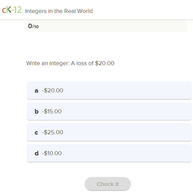Click the bold letter a label
This screenshot has height=192, width=193.
pos(36,91)
